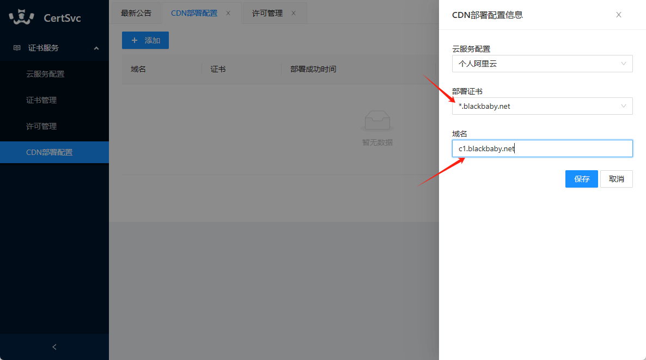The width and height of the screenshot is (646, 360).
Task: Click the 保存 button
Action: [581, 178]
